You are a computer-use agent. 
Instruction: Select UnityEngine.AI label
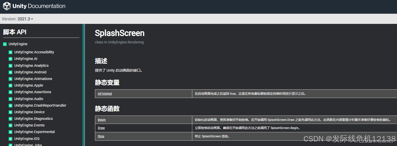[26, 59]
